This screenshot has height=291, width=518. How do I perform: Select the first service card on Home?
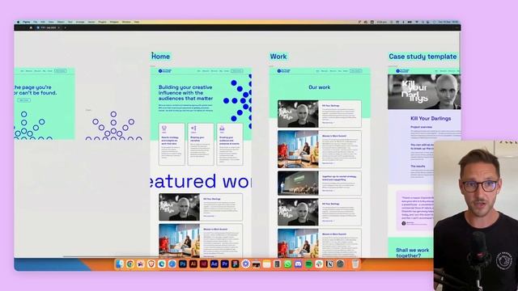click(172, 145)
